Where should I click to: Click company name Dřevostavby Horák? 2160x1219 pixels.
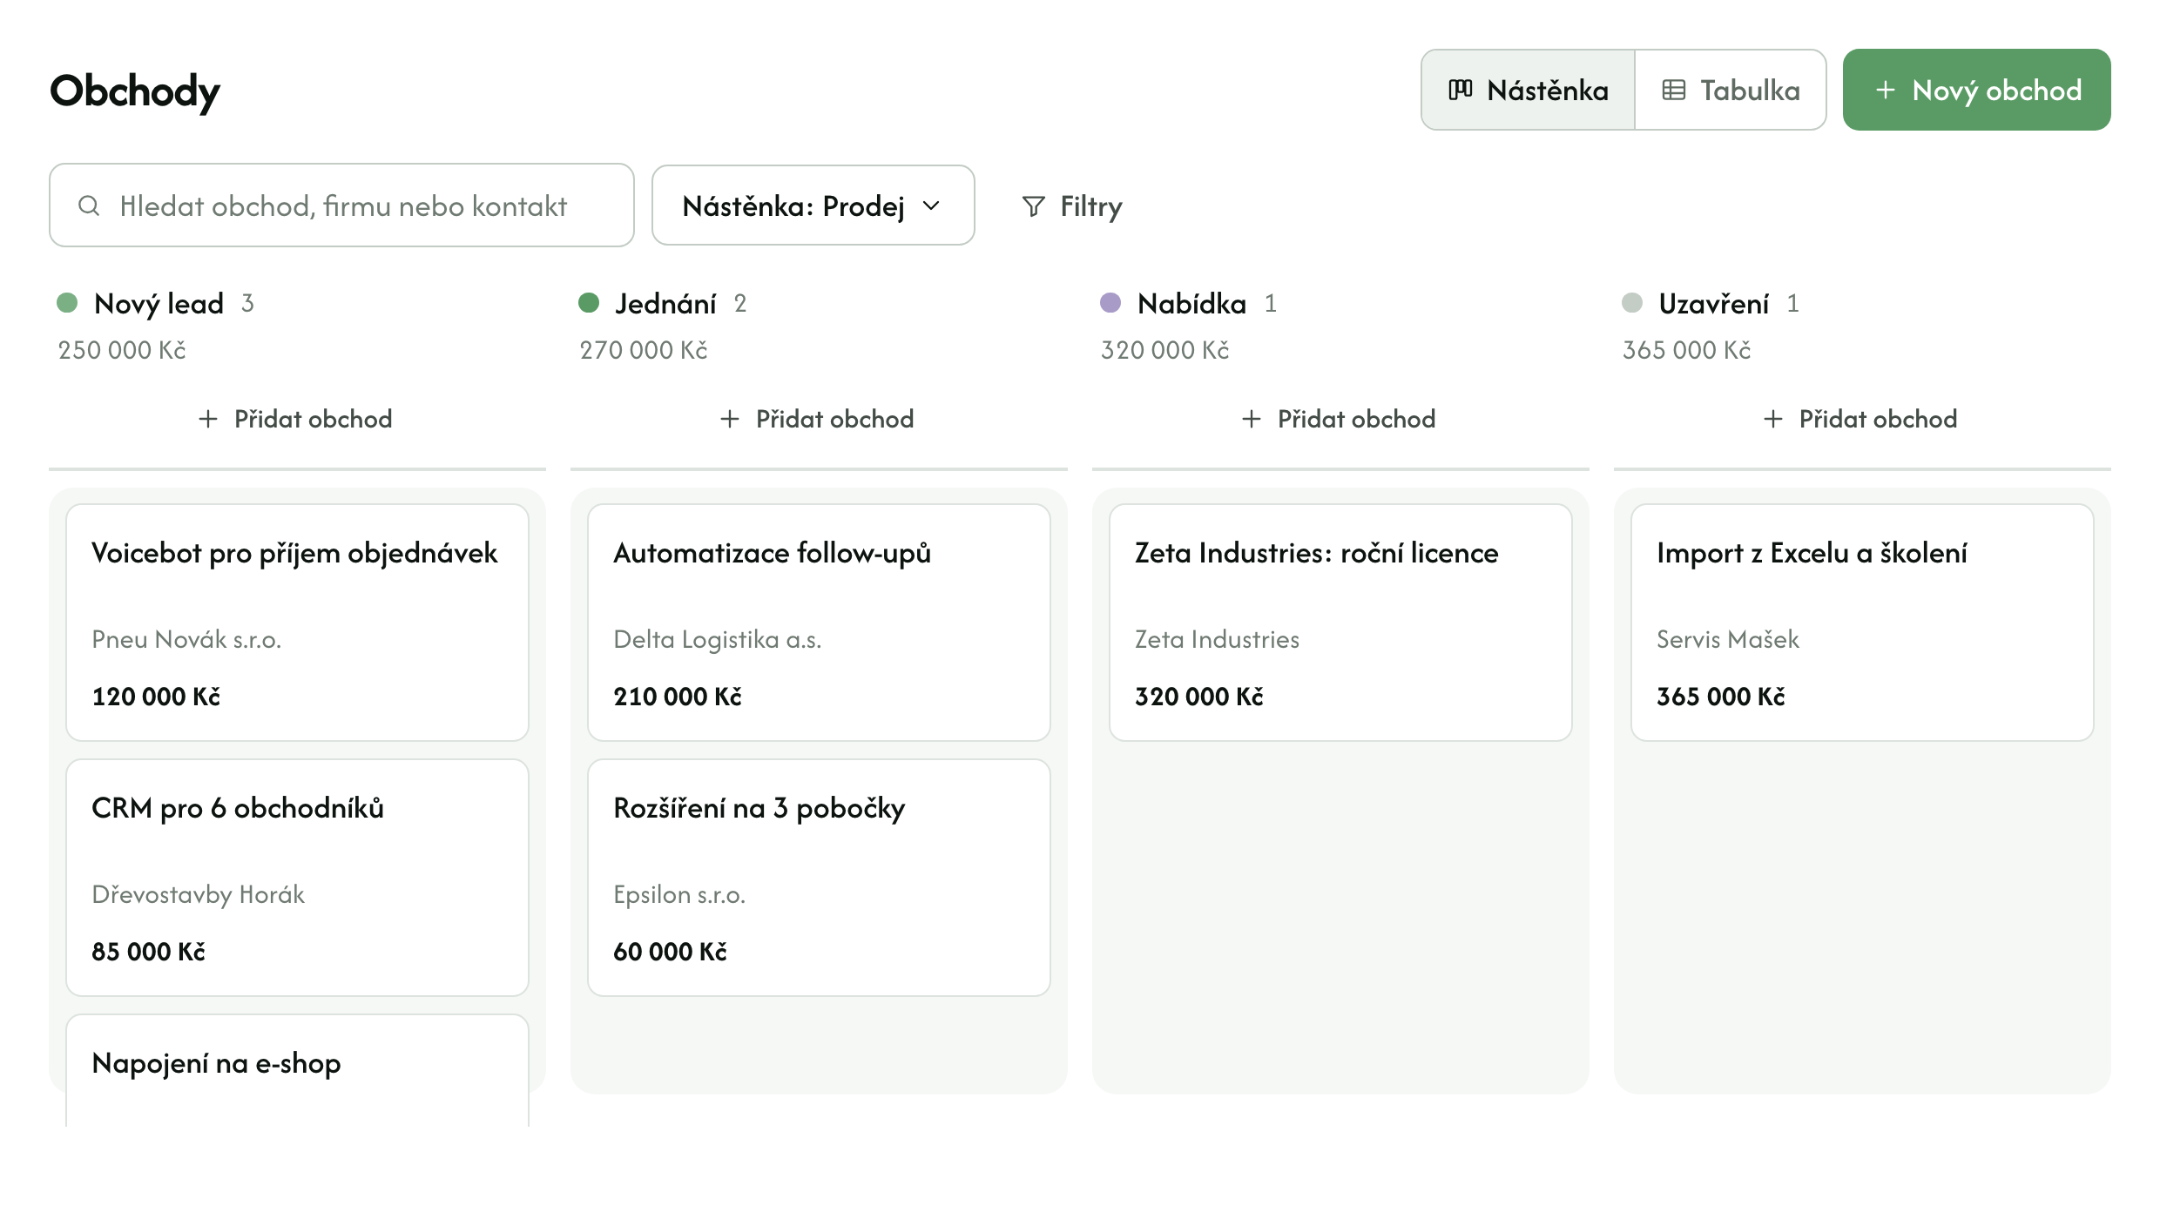[x=199, y=894]
